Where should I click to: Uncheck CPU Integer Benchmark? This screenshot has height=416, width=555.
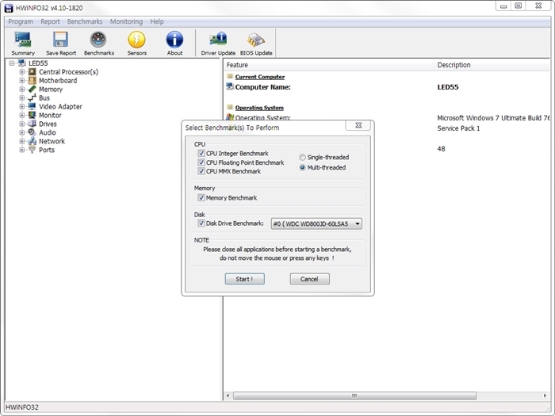pos(201,154)
